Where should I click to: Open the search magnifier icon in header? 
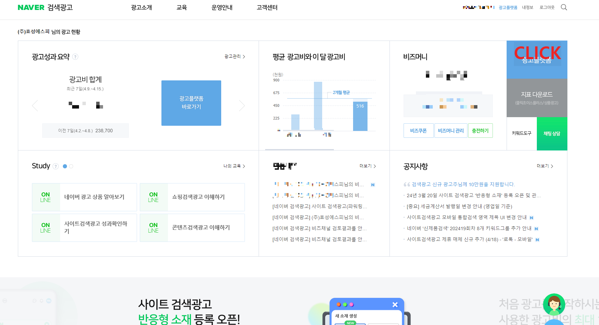(564, 7)
